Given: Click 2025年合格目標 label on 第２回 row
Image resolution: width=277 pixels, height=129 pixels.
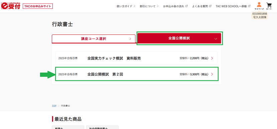Looking at the screenshot, I should coord(68,74).
